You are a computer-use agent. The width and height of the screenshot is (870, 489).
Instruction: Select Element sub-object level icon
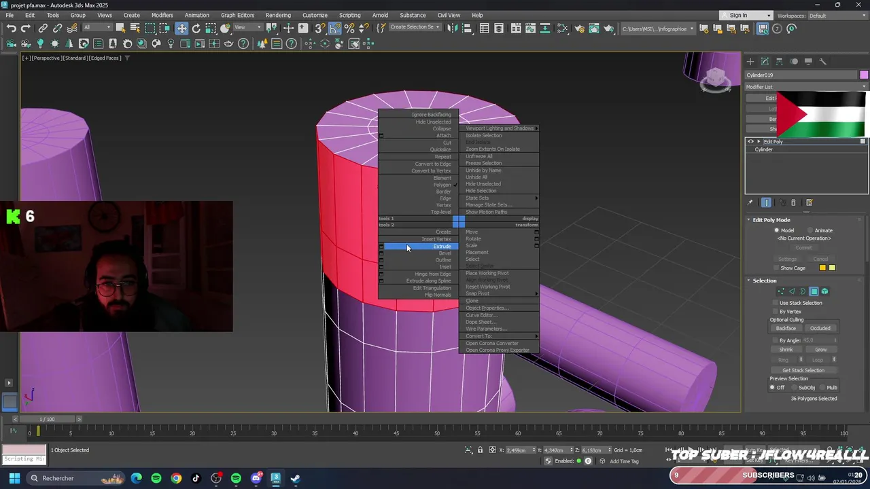pyautogui.click(x=824, y=291)
